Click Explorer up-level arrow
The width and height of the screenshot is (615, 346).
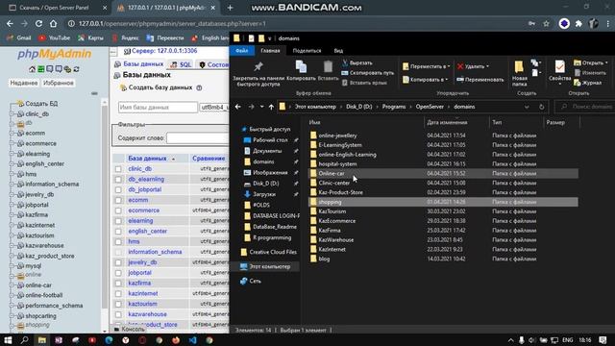[x=271, y=107]
